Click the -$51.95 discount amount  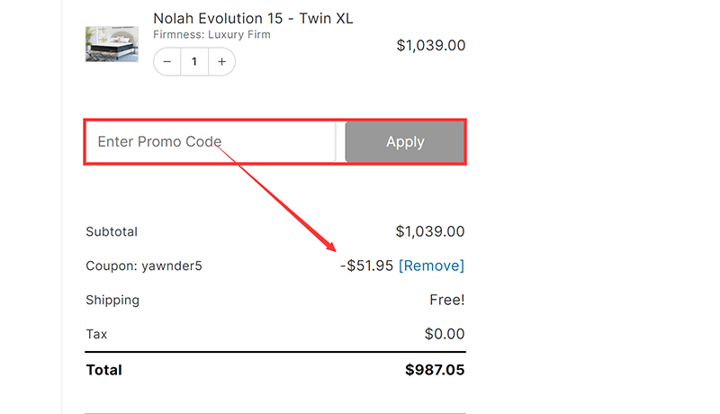pyautogui.click(x=366, y=265)
